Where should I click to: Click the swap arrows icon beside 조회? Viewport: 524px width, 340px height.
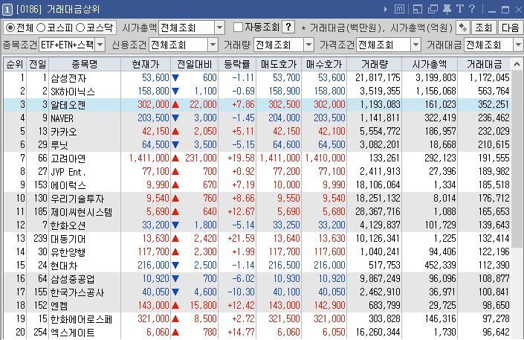tap(463, 28)
